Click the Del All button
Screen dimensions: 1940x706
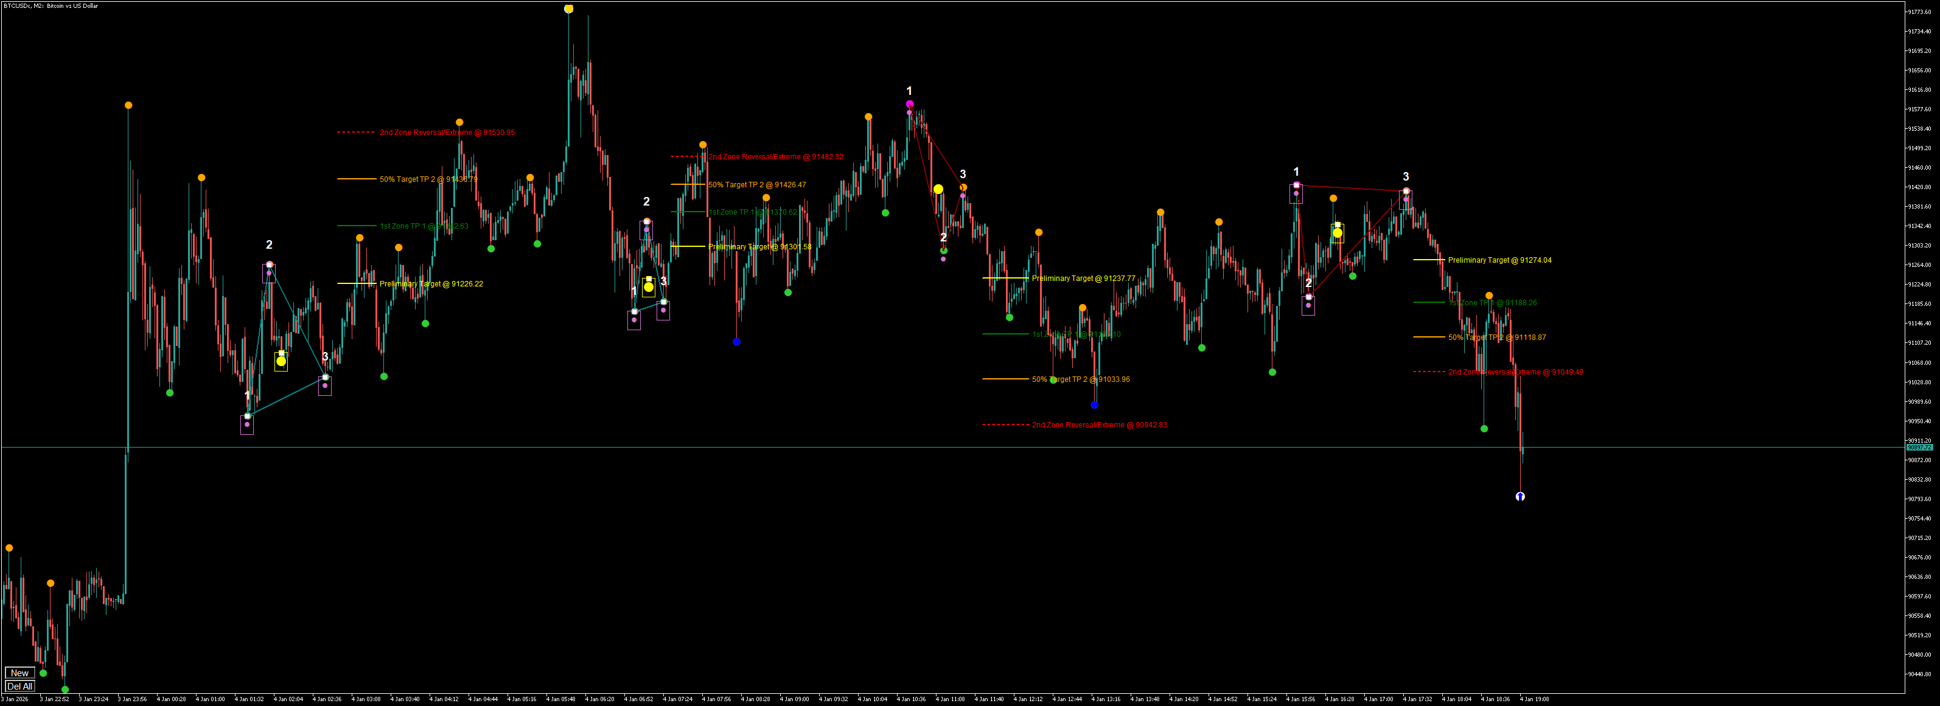coord(19,687)
